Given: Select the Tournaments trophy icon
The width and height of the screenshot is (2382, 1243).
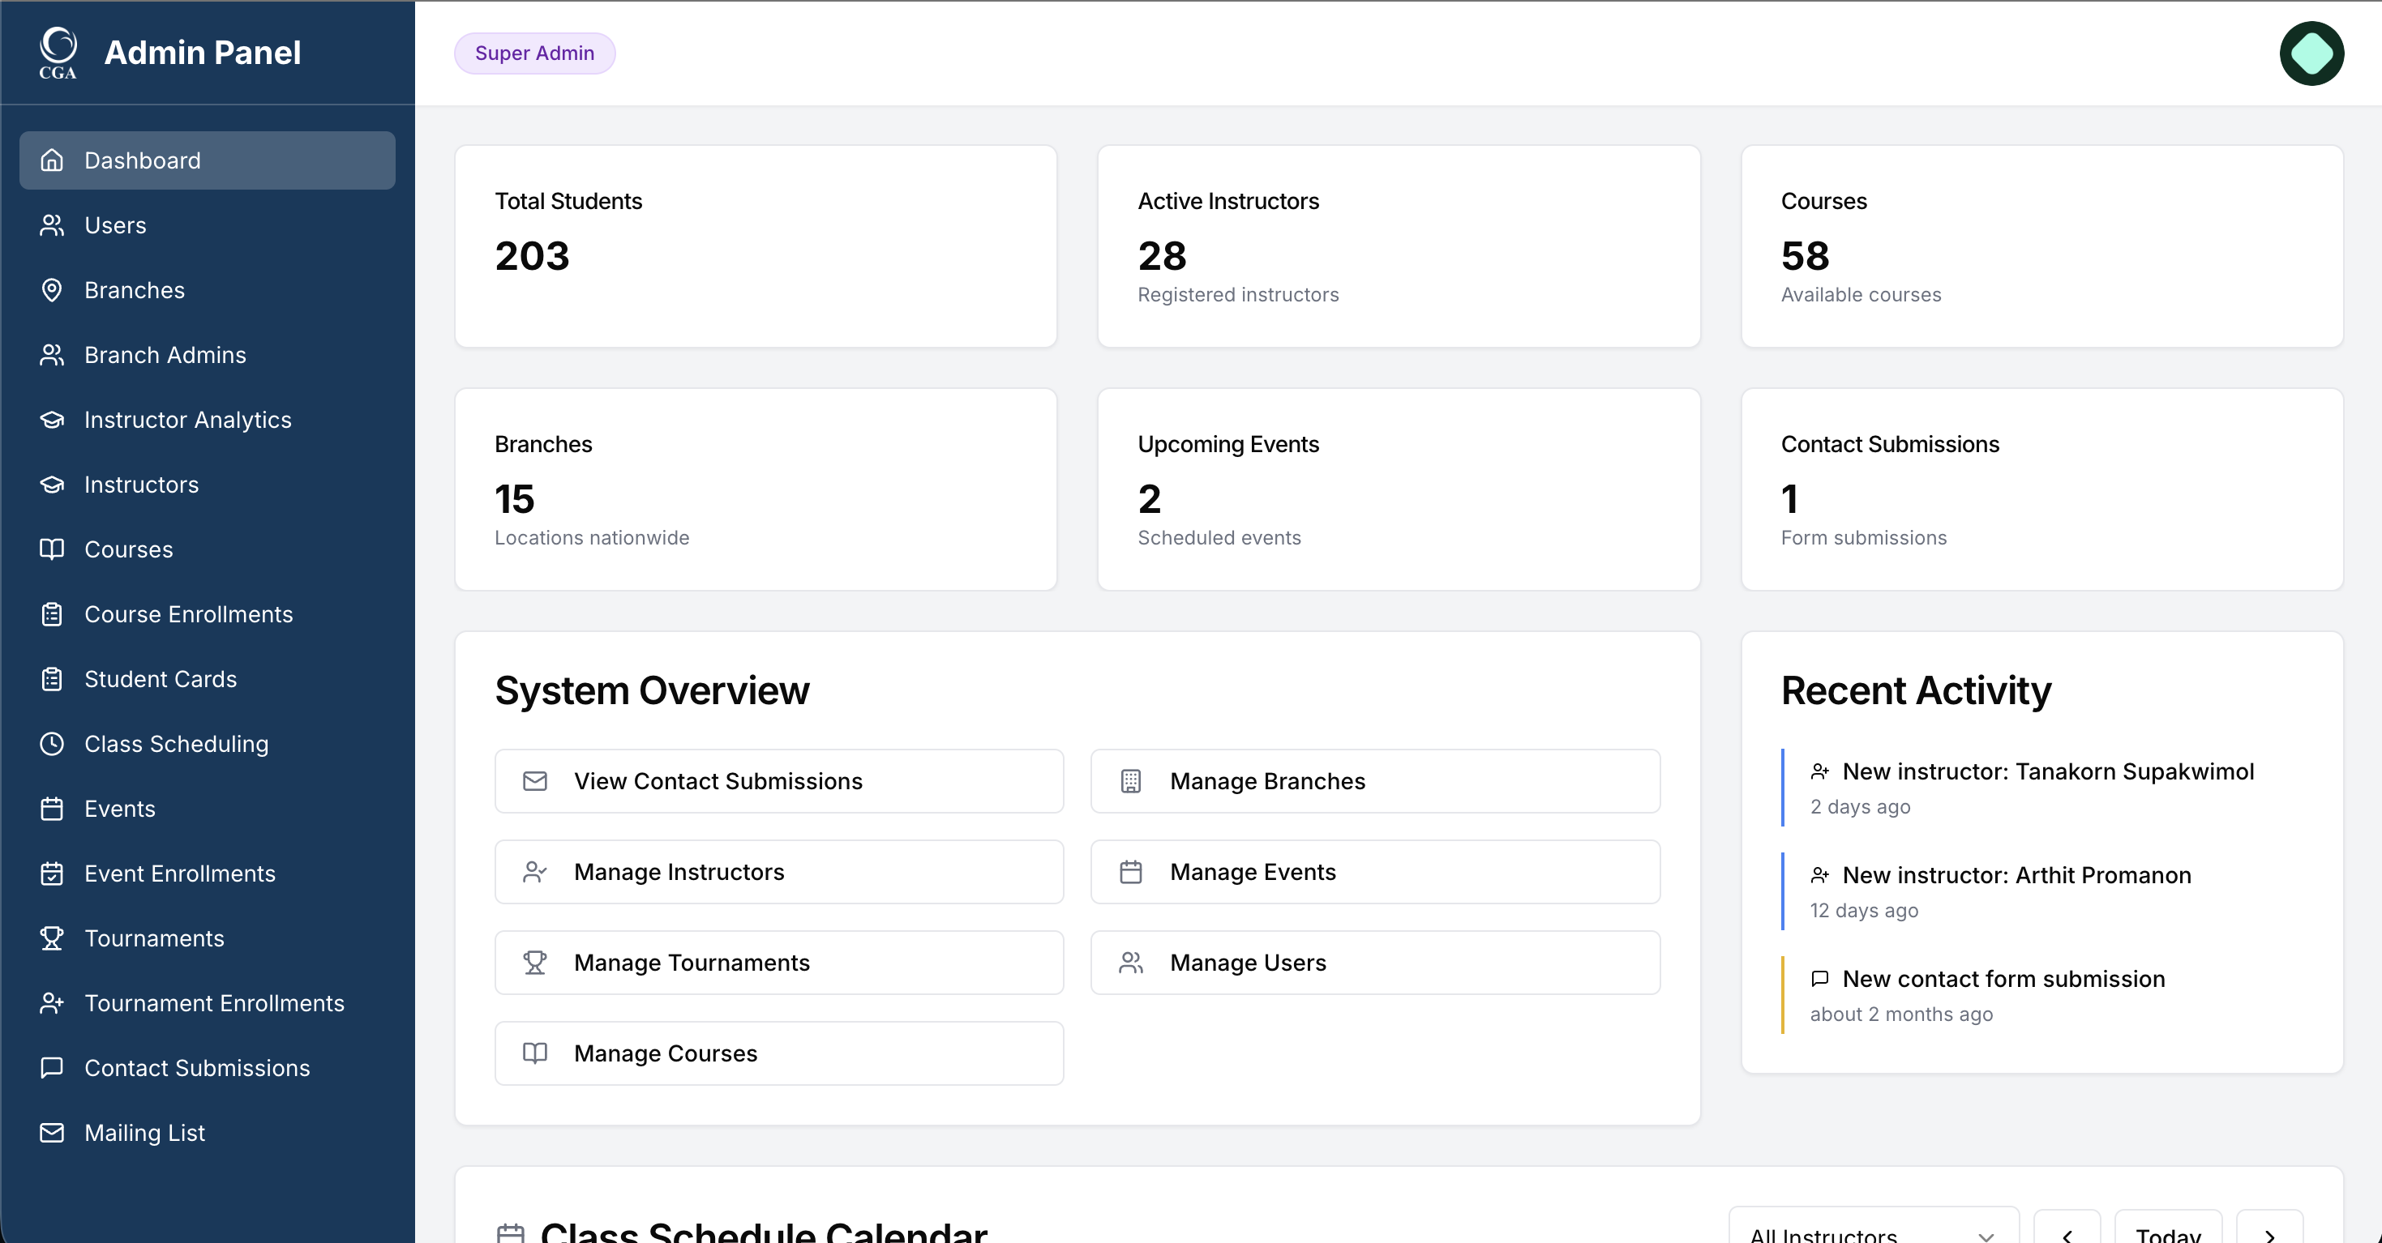Looking at the screenshot, I should pyautogui.click(x=52, y=938).
